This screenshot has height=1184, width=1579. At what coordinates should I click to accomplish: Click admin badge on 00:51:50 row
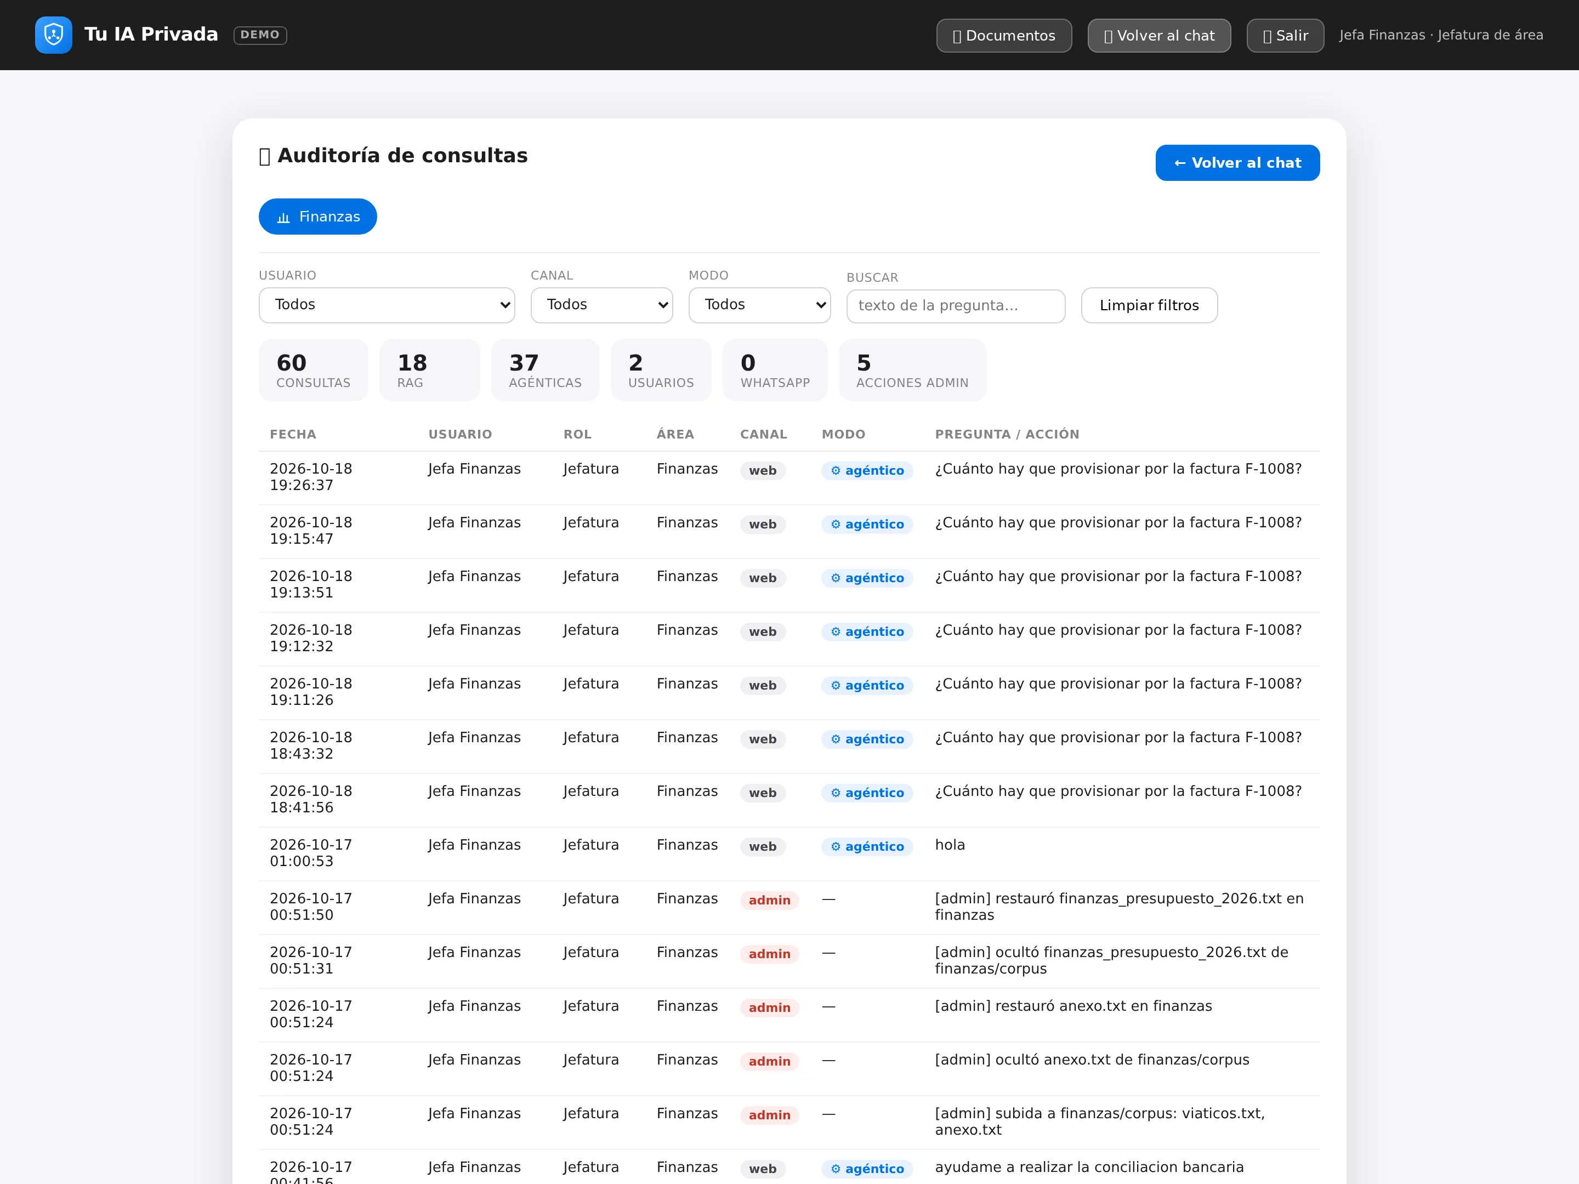[769, 901]
